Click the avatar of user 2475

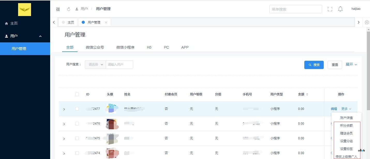112,138
